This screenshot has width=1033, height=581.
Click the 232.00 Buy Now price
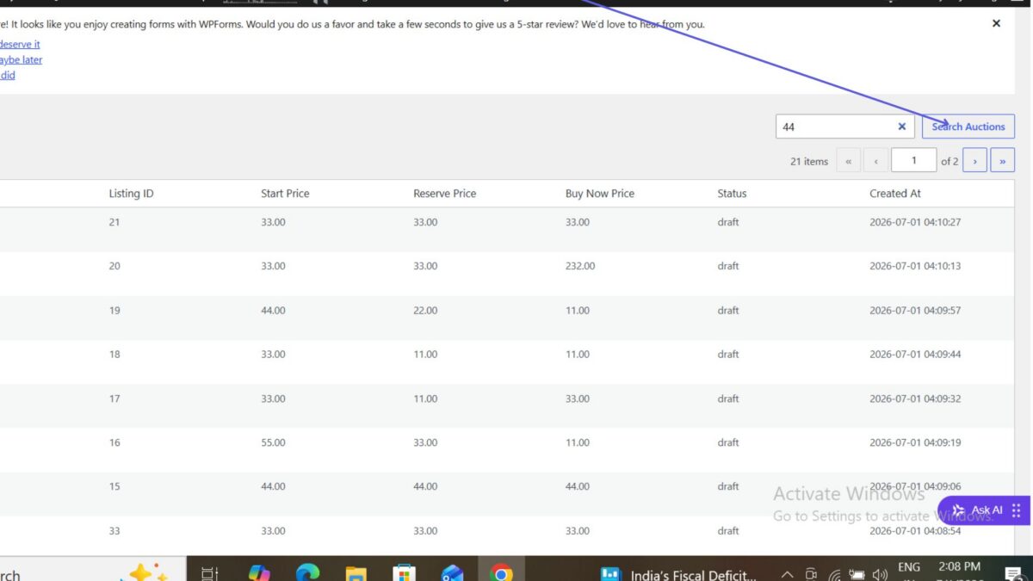pyautogui.click(x=580, y=266)
